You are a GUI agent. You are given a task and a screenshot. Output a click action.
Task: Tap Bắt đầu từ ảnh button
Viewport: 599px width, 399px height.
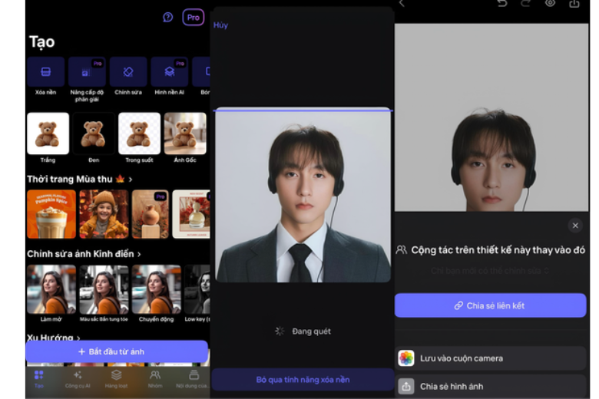[117, 351]
